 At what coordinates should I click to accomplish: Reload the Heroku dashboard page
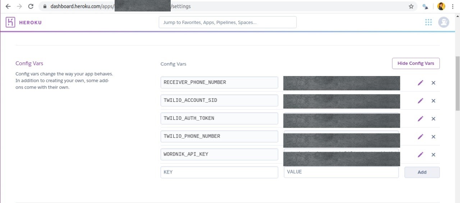[x=31, y=6]
